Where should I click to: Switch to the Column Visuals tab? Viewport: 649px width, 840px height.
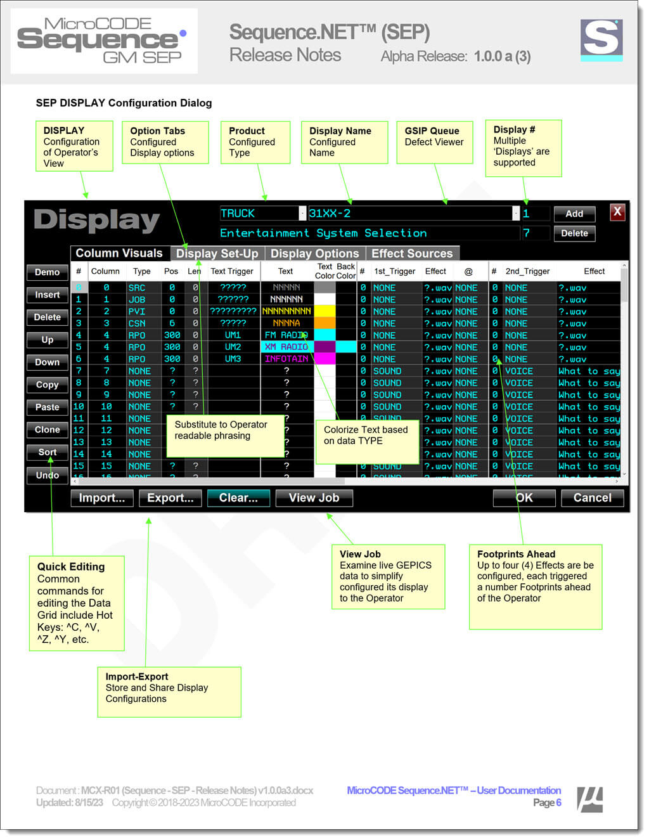tap(119, 253)
